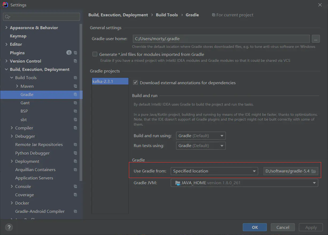The image size is (328, 235).
Task: Select Gant under Build Tools
Action: tap(25, 103)
